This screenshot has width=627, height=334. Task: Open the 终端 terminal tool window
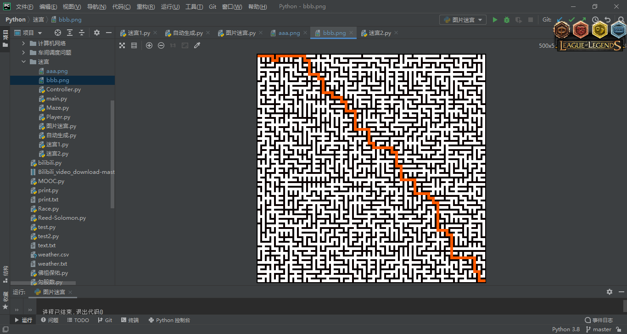click(x=129, y=320)
